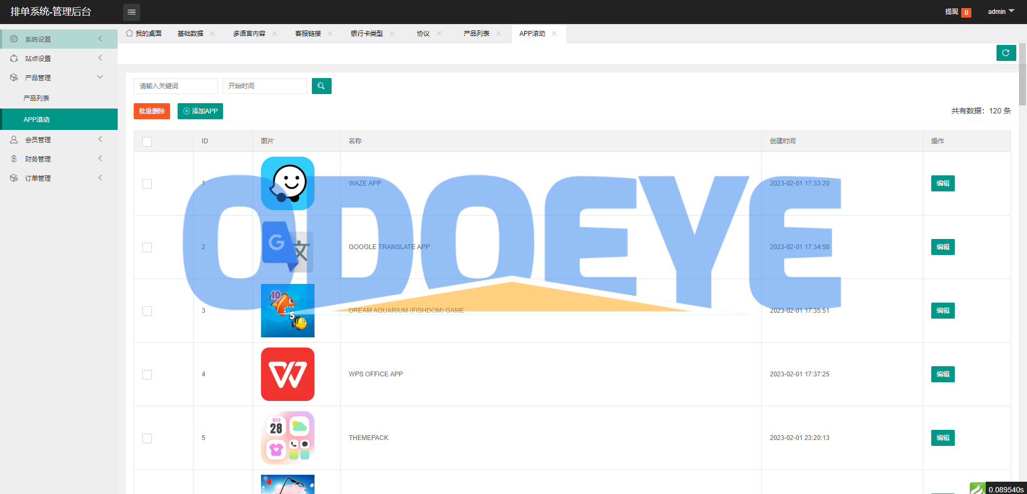Click the 提现 link in the header
Image resolution: width=1027 pixels, height=494 pixels.
(x=952, y=12)
